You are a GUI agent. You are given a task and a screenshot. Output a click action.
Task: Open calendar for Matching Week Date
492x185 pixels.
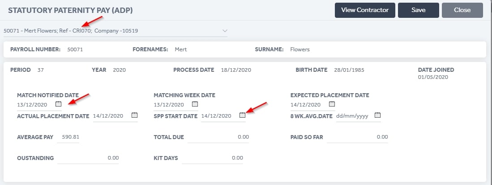(195, 104)
